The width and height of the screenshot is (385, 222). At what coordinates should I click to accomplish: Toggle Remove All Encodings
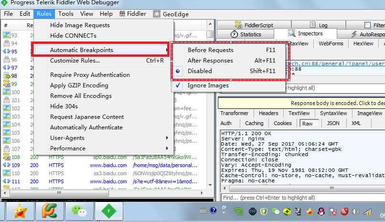click(x=104, y=96)
